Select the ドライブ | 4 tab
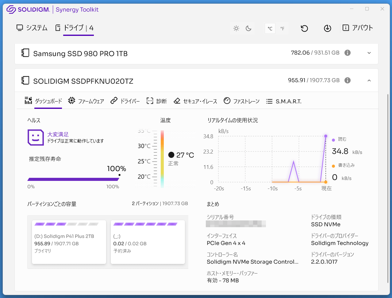The image size is (392, 298). tap(74, 28)
